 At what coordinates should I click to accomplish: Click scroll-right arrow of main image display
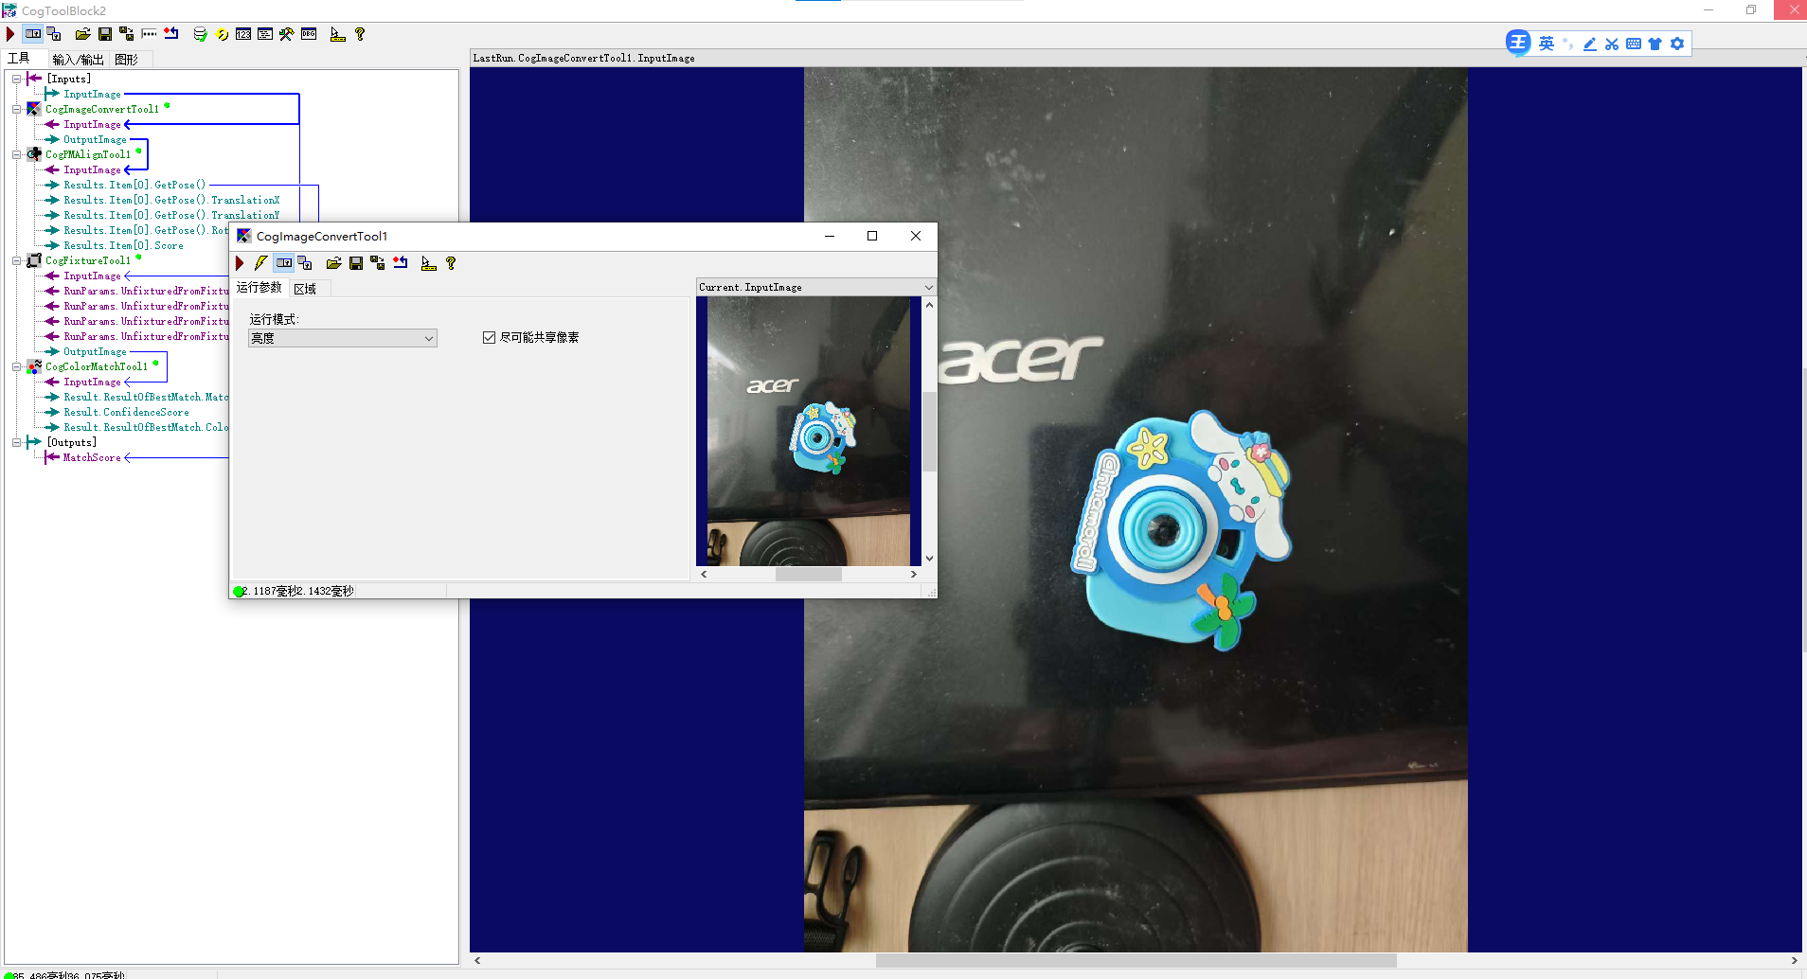point(1794,960)
